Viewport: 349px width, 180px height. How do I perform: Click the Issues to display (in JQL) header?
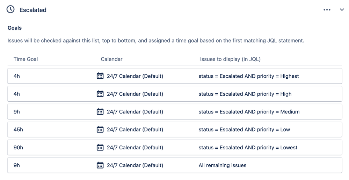(230, 59)
